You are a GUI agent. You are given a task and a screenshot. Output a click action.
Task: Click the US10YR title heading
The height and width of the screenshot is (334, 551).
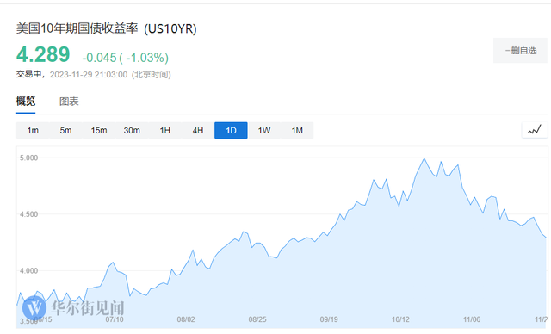pos(106,28)
